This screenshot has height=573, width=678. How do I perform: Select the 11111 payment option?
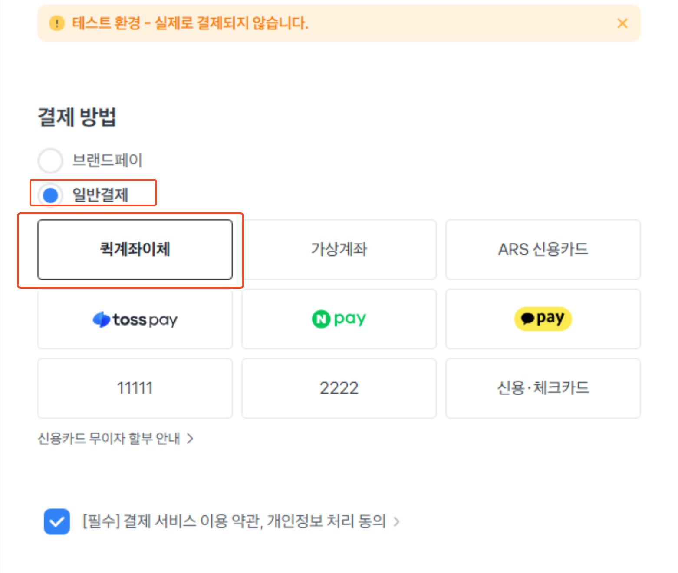135,388
